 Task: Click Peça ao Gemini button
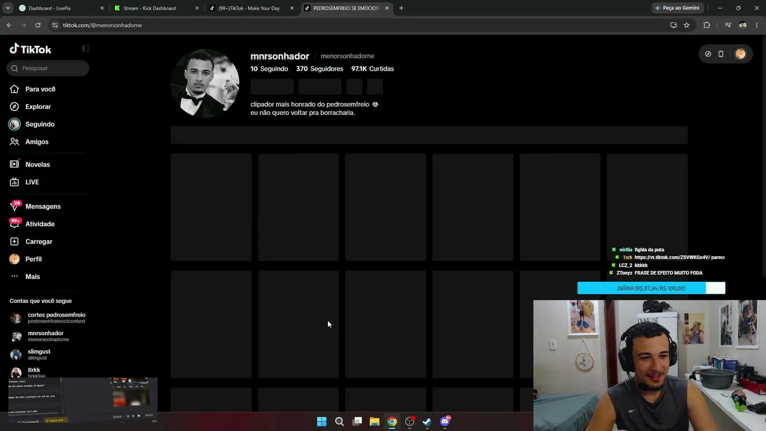[677, 8]
